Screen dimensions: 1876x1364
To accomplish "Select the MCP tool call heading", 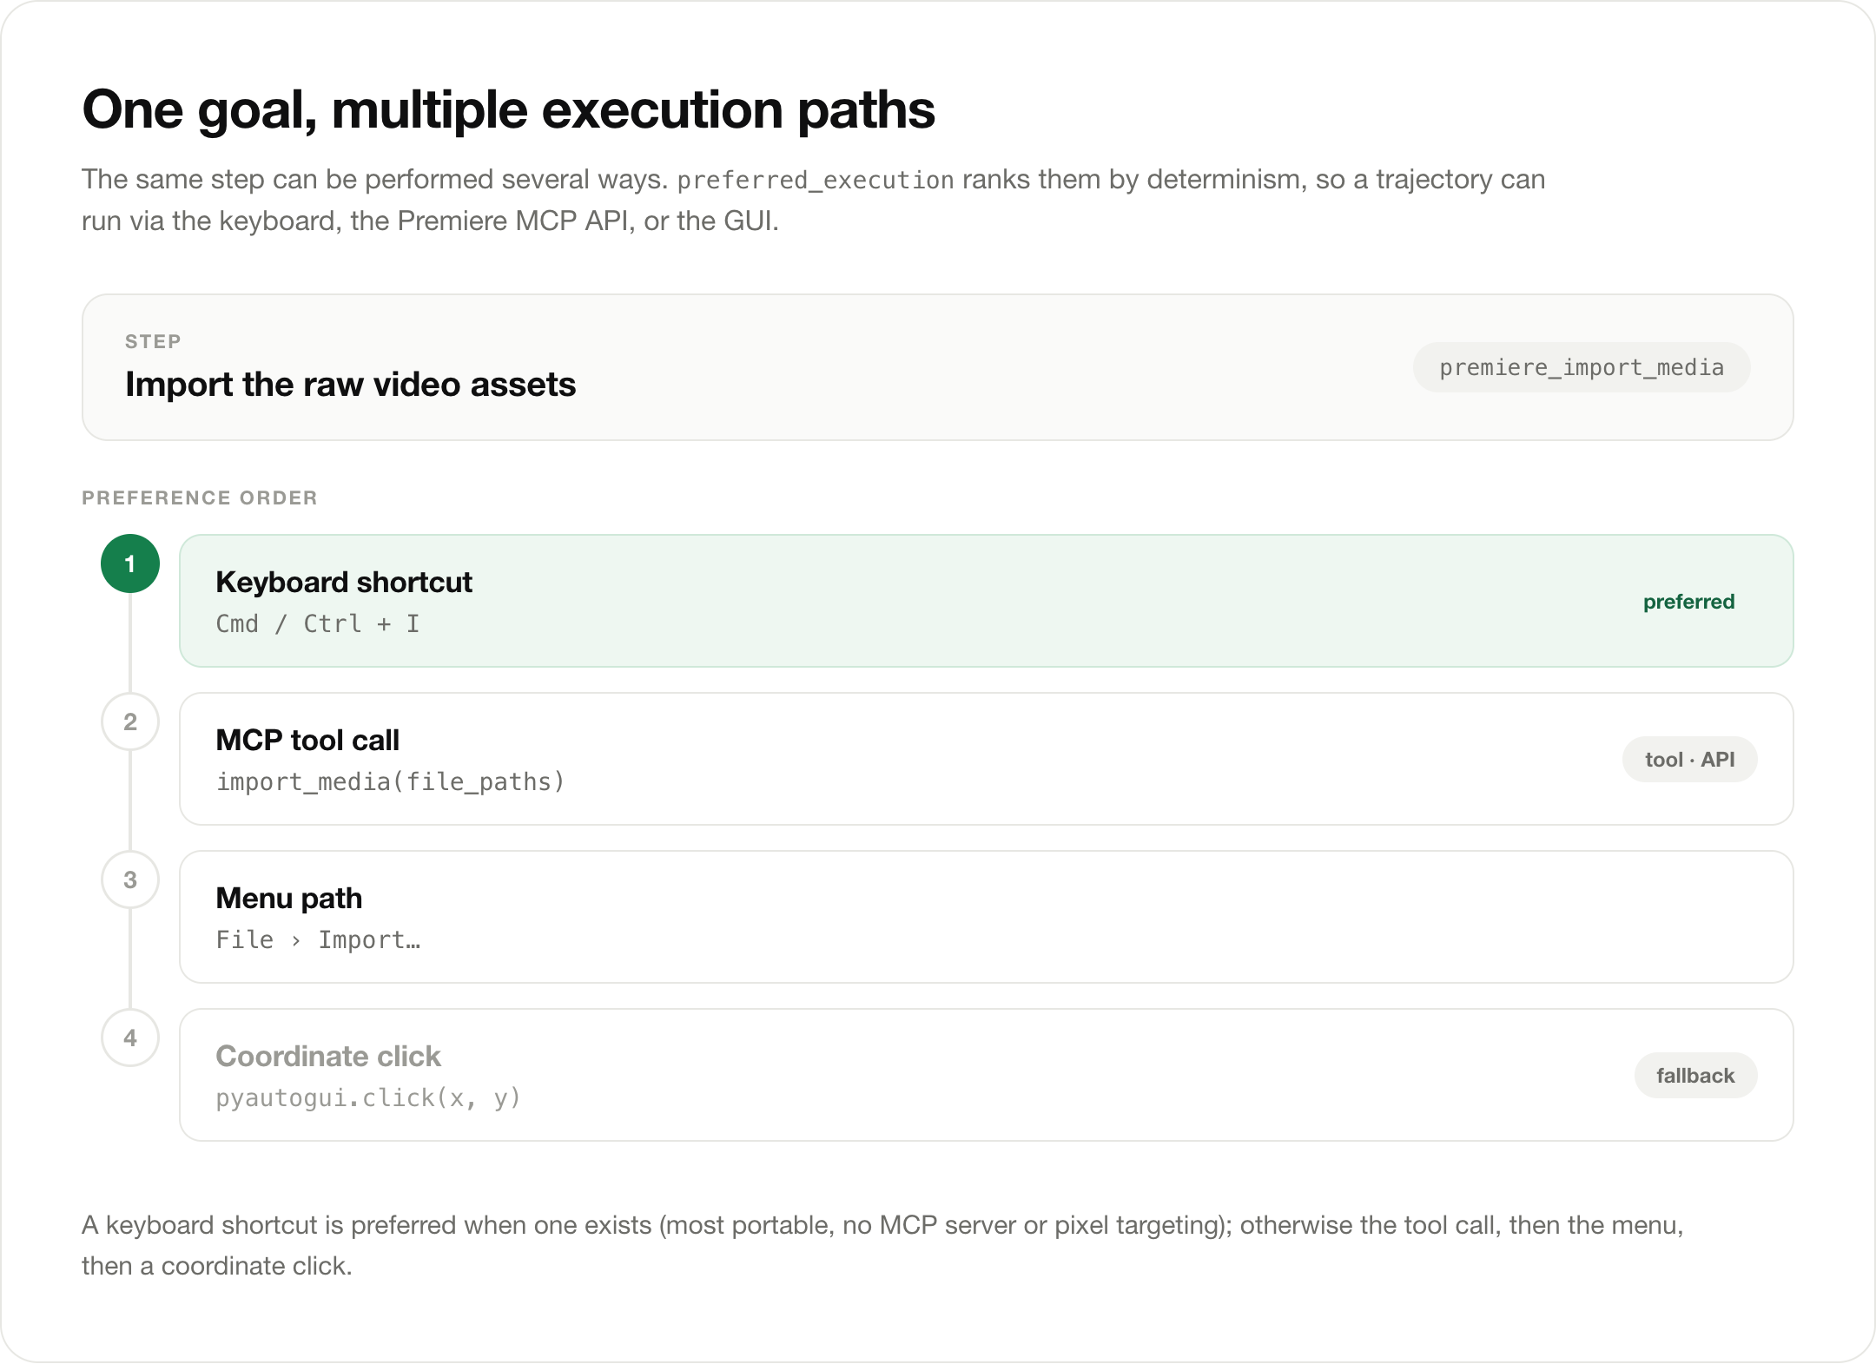I will [307, 740].
